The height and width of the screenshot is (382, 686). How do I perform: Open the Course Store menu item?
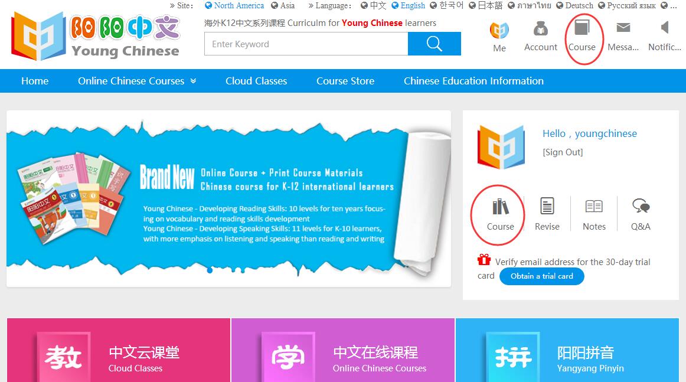(x=345, y=81)
